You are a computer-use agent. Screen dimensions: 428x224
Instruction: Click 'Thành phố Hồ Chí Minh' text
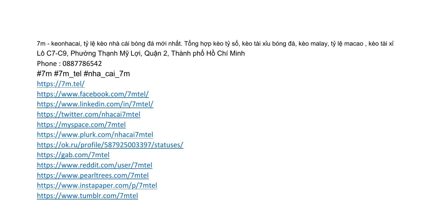coord(208,53)
